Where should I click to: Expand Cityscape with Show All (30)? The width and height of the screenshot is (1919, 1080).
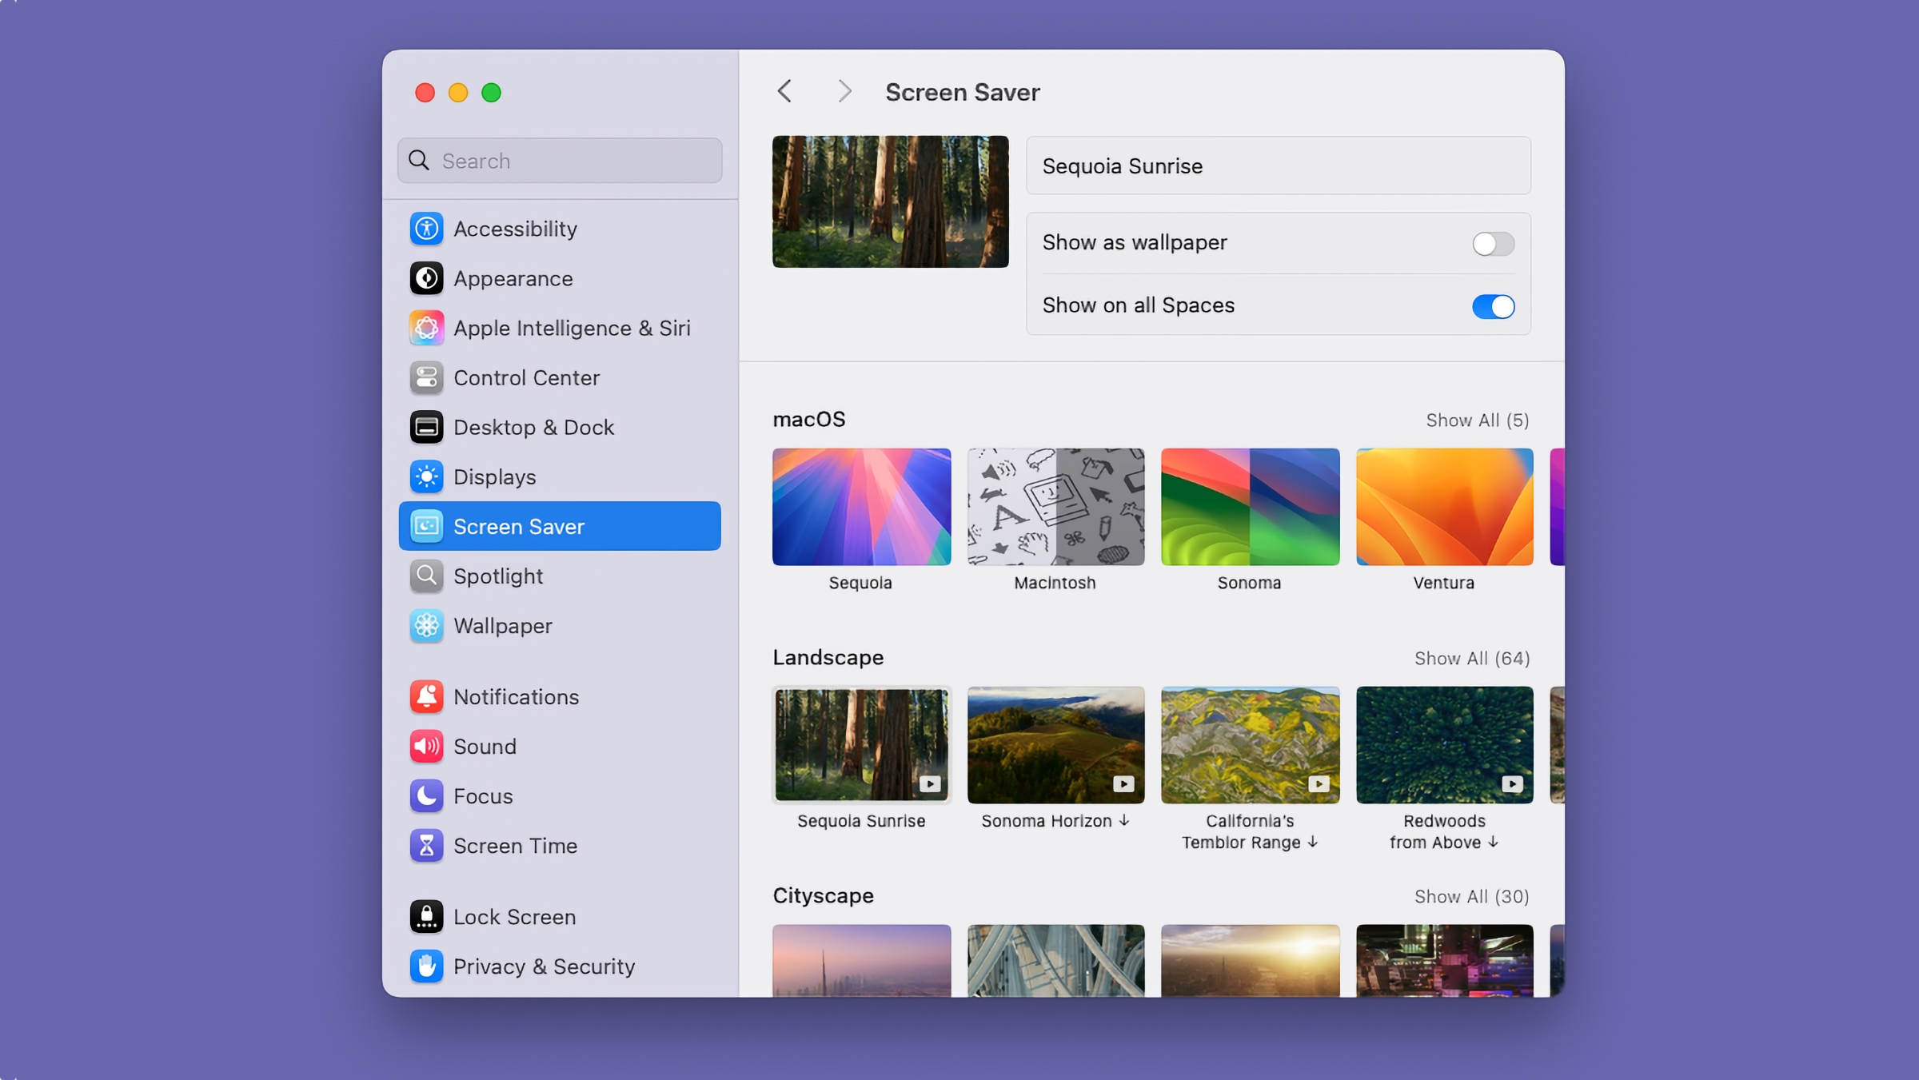pyautogui.click(x=1471, y=896)
